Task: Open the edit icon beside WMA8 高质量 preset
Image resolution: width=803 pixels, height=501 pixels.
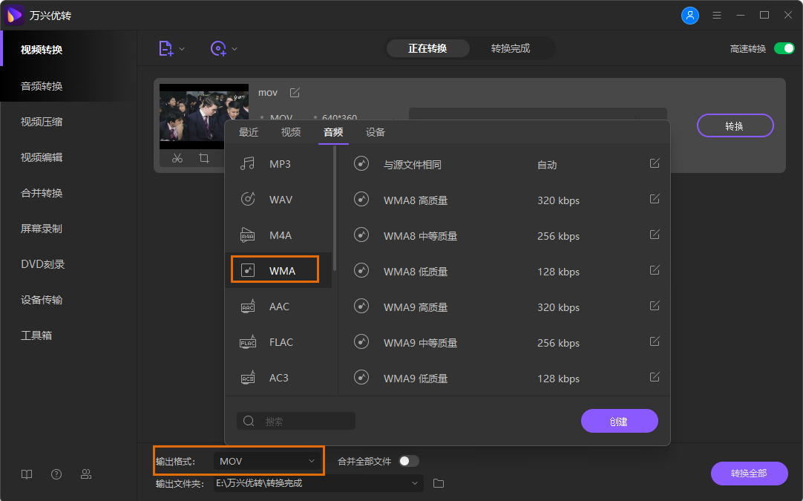Action: pos(654,199)
